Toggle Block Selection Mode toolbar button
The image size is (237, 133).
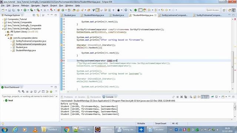tap(109, 10)
